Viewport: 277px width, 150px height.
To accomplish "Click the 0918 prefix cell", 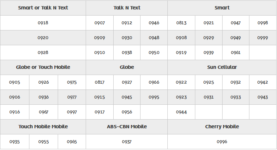I will (x=43, y=23).
